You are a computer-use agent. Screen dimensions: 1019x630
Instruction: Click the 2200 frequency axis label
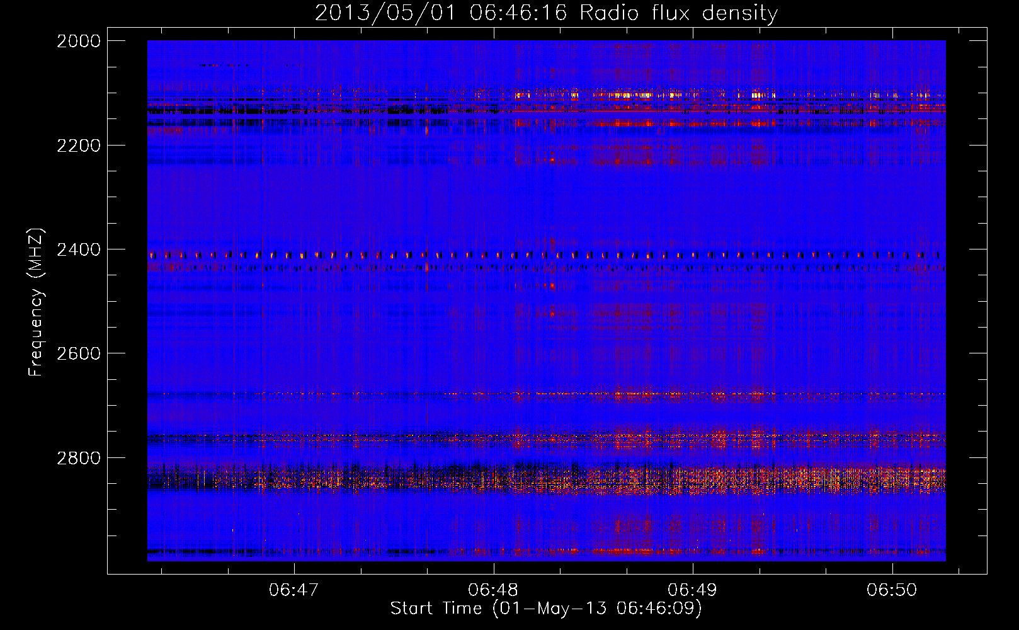79,146
